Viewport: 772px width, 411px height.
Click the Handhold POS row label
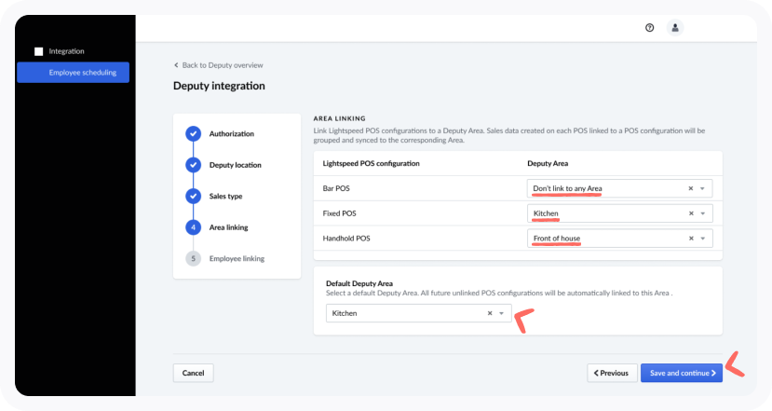coord(346,238)
